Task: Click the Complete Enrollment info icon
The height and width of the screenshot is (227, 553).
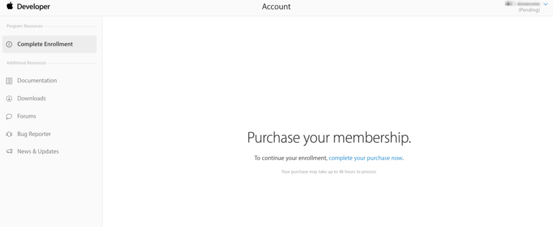Action: pos(9,44)
